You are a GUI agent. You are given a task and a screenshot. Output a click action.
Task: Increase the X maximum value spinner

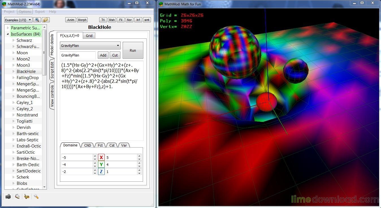point(139,156)
